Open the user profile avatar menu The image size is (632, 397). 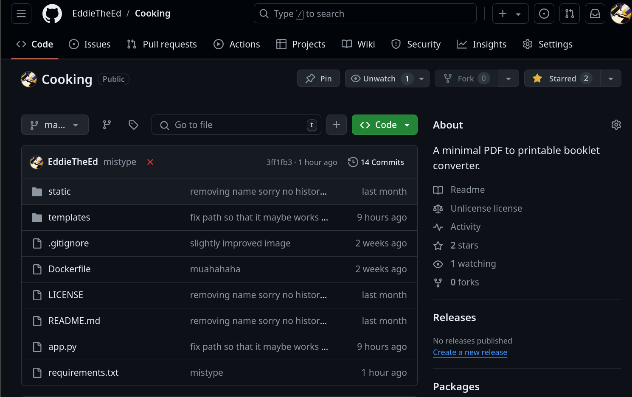[621, 14]
